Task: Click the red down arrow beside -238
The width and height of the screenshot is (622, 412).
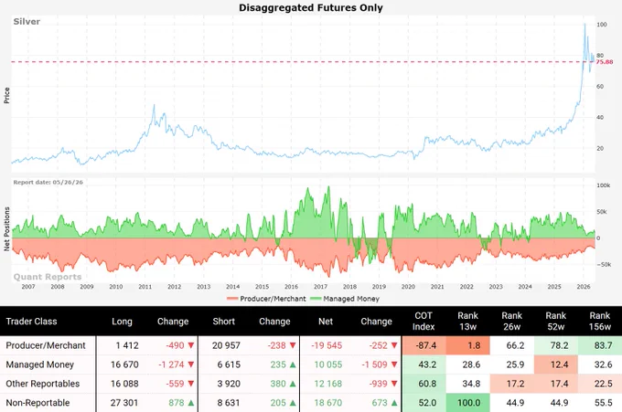Action: click(293, 345)
